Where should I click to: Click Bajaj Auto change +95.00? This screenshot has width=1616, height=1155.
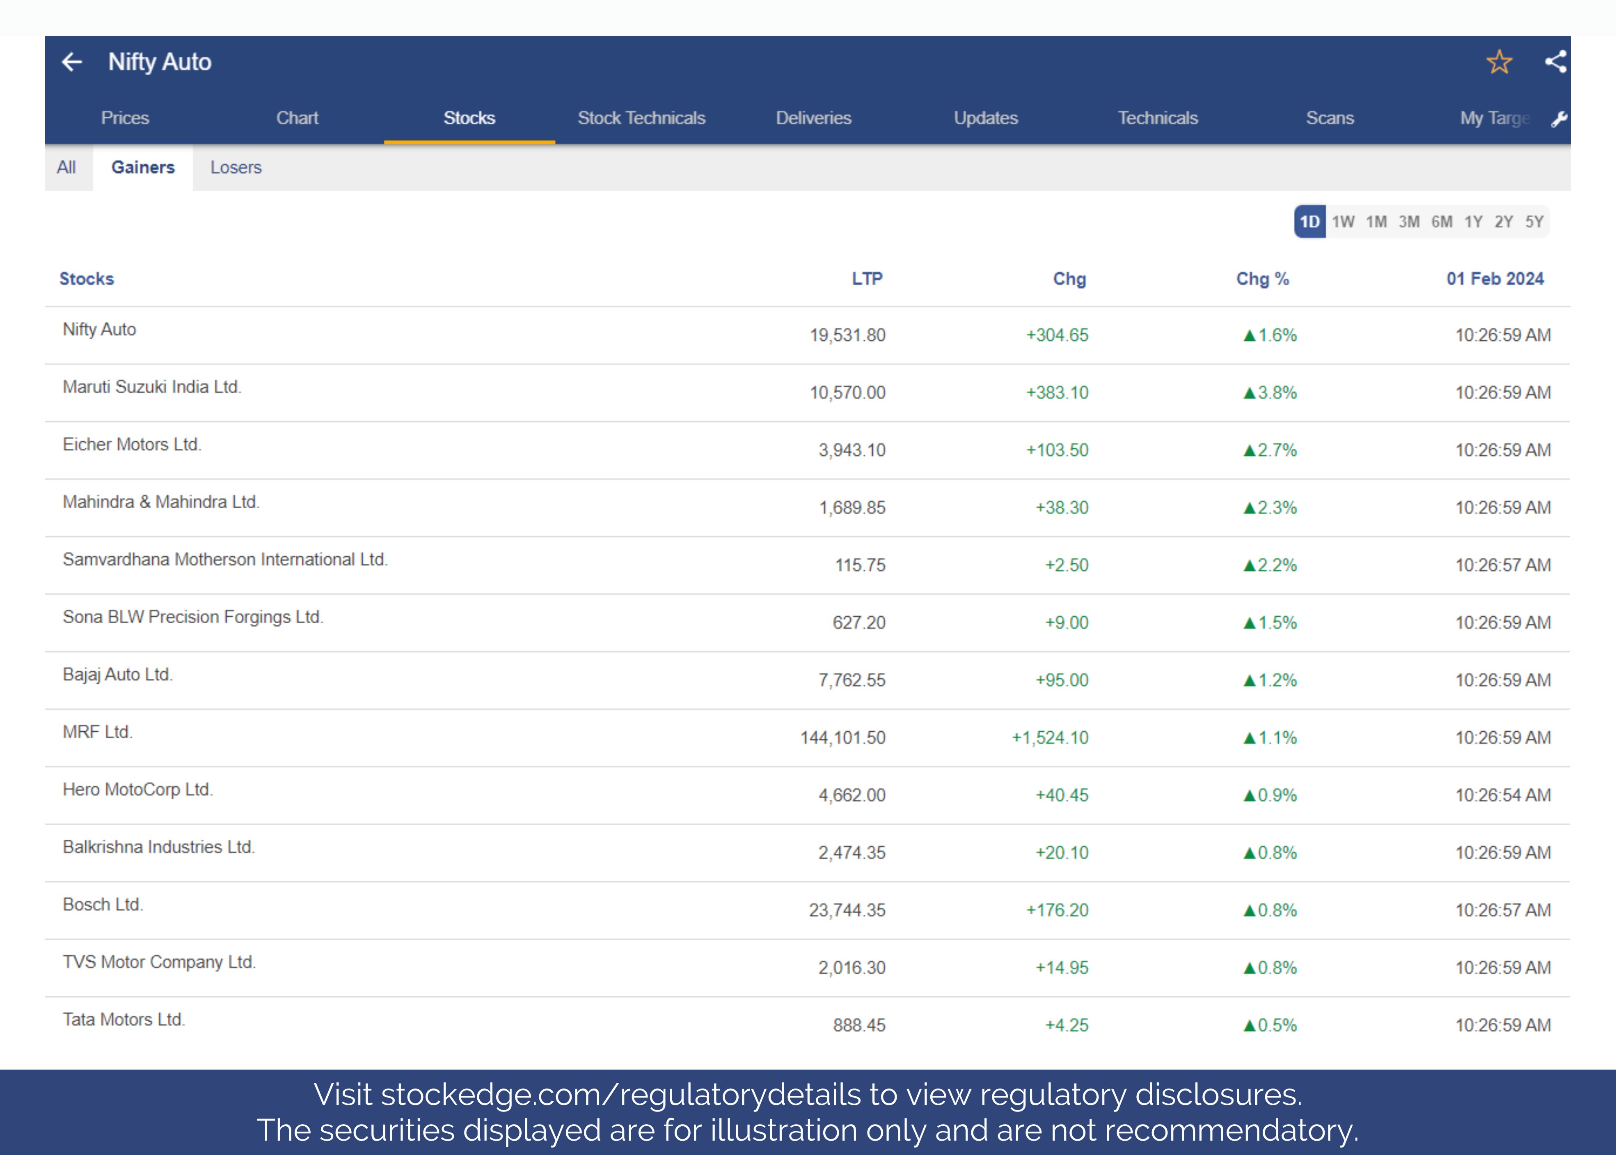coord(1062,681)
